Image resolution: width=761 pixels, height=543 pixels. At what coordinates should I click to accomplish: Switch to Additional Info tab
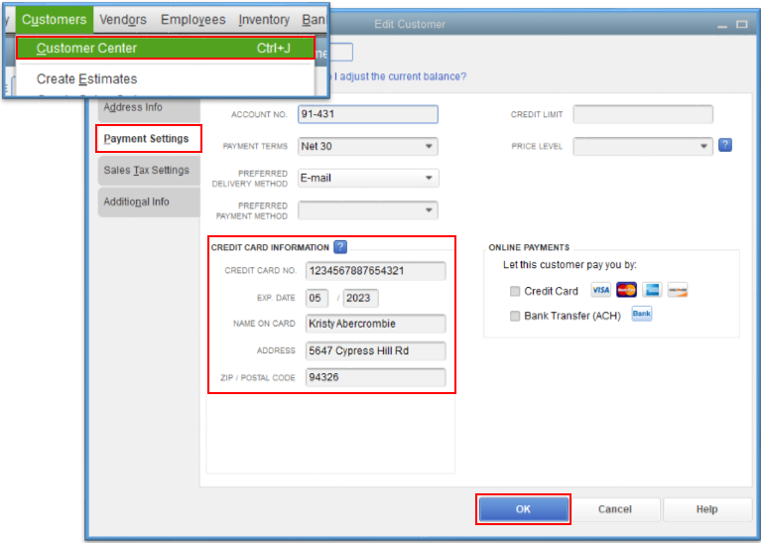(149, 203)
